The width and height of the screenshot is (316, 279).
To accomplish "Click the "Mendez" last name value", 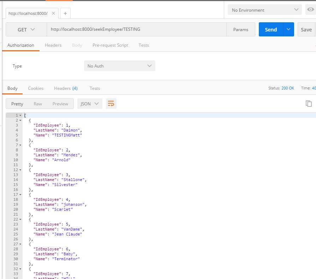I will click(71, 155).
